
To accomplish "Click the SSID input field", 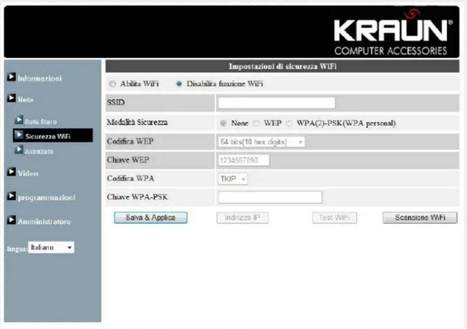I will (277, 103).
